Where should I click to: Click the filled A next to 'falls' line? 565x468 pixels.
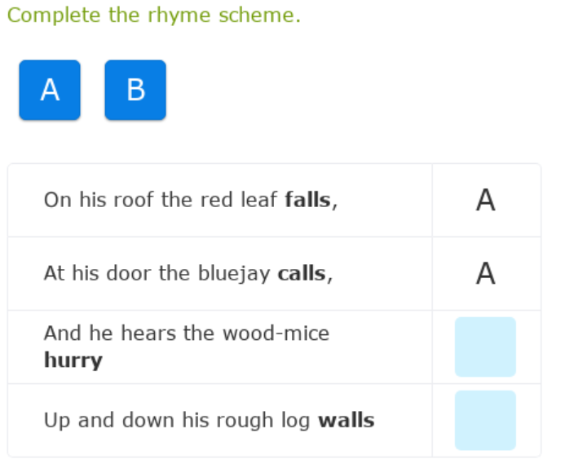point(485,200)
